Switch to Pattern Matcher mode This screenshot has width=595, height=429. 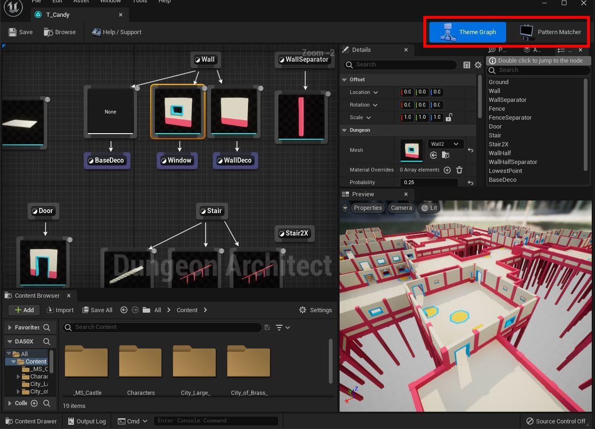[550, 32]
